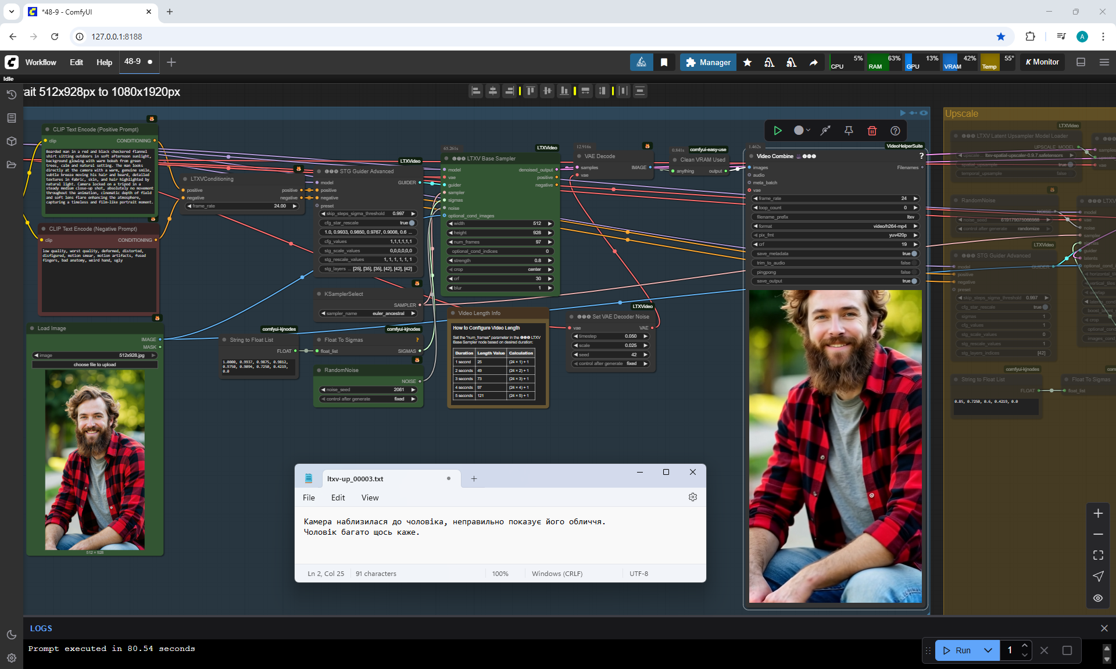Open the Model Library cube icon

(x=11, y=141)
